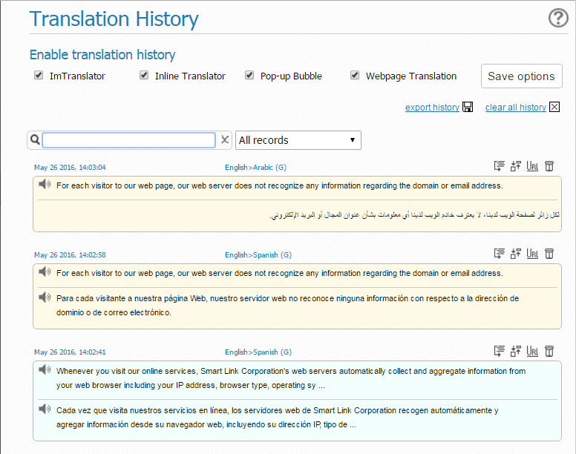Click the clear all history link
Viewport: 576px width, 454px height.
click(516, 107)
